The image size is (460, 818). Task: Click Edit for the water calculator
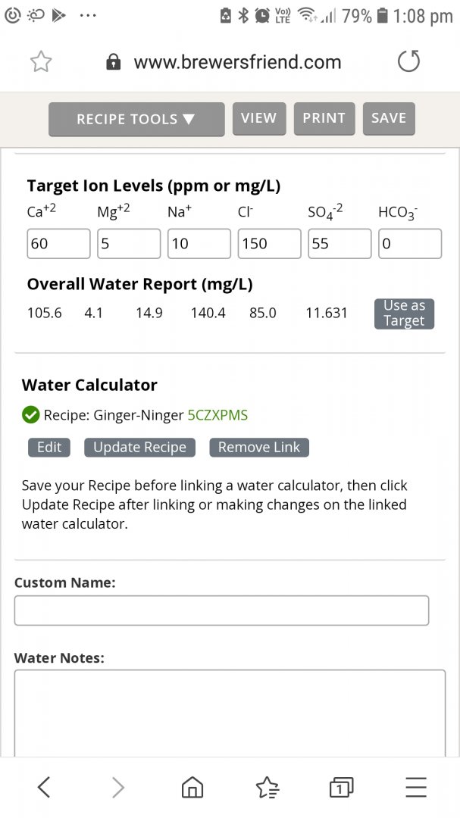tap(49, 448)
